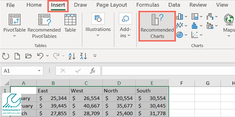Expand combo chart dropdown arrow
This screenshot has width=235, height=117.
[216, 26]
